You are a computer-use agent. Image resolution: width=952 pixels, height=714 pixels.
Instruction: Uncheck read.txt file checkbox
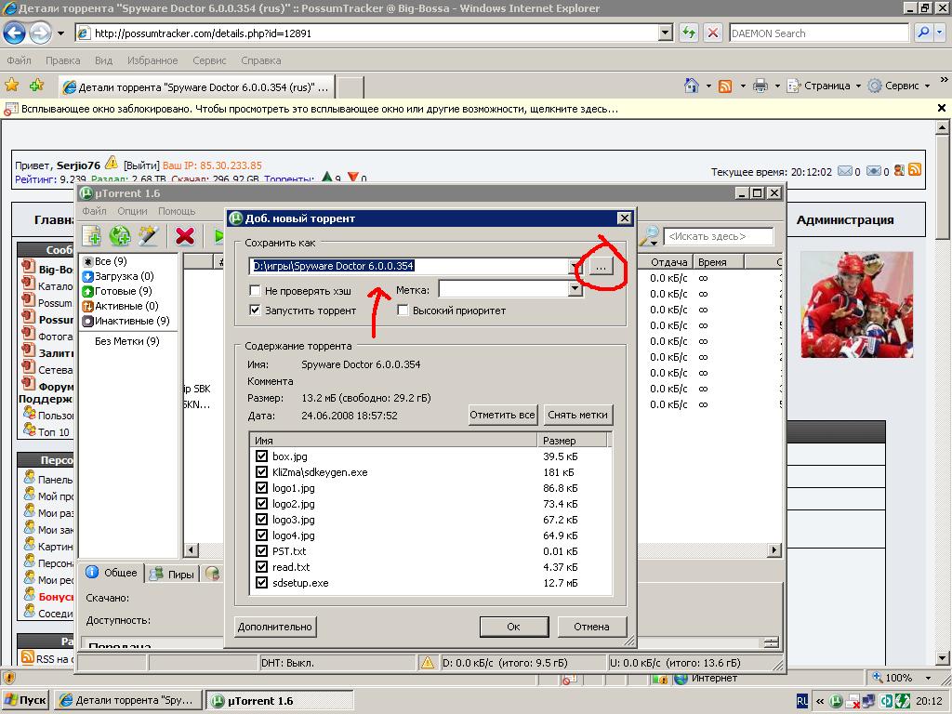tap(261, 566)
